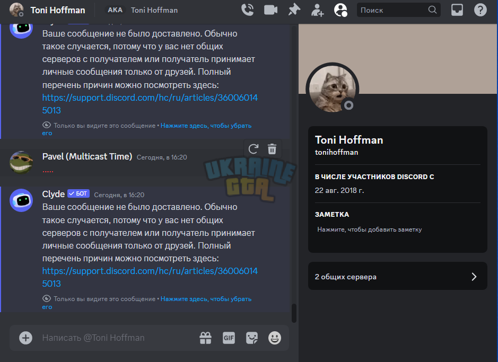Open the inbox
The image size is (498, 362).
pyautogui.click(x=457, y=10)
